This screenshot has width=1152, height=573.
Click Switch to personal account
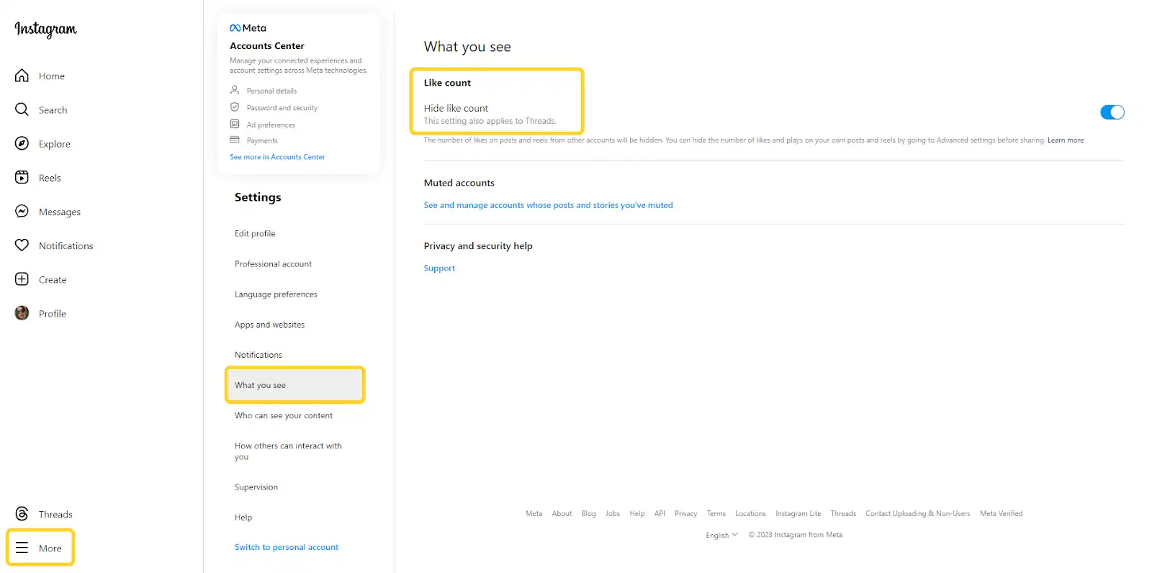pyautogui.click(x=287, y=547)
